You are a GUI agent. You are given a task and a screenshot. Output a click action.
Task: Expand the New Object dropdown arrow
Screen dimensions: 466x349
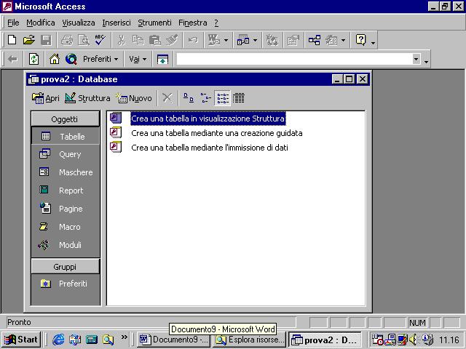point(343,40)
